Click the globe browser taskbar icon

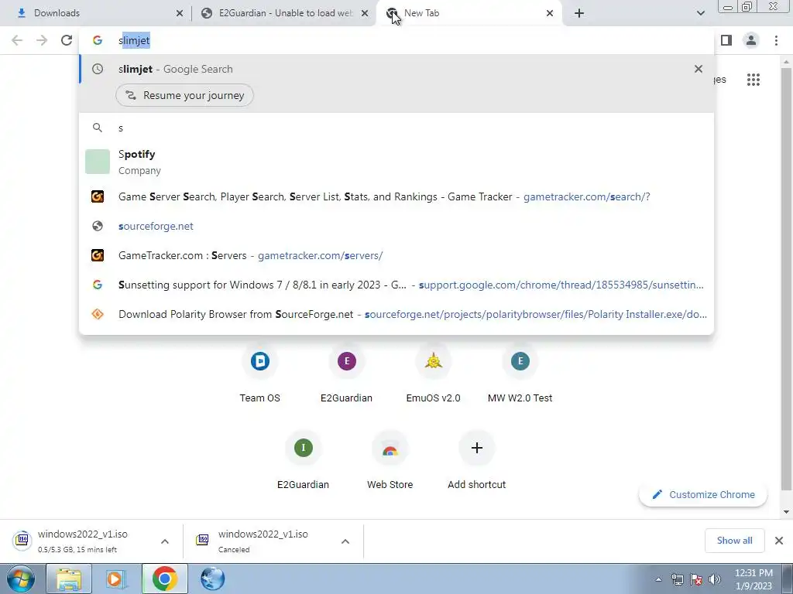pos(212,579)
